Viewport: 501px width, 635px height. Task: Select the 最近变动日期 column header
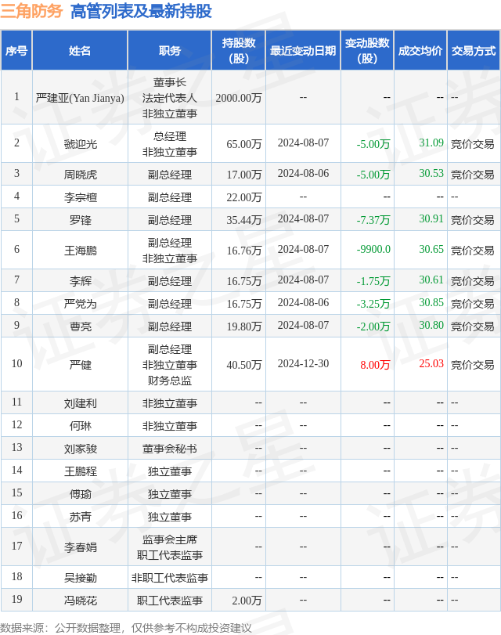pyautogui.click(x=303, y=51)
